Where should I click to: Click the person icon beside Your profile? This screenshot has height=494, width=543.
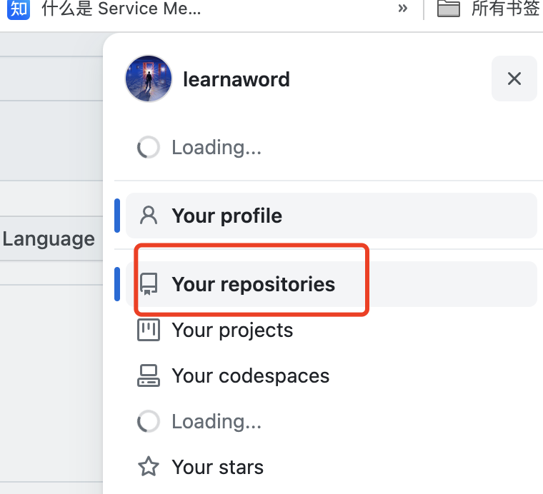pyautogui.click(x=149, y=216)
